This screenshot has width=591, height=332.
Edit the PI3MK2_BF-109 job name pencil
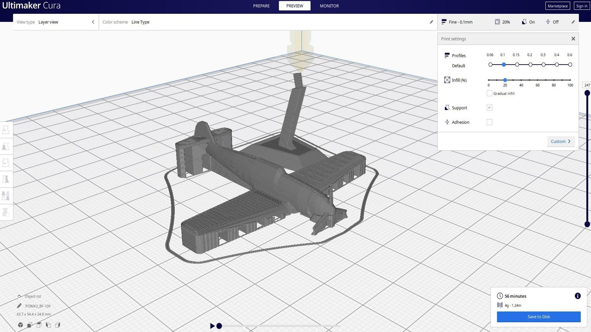pos(19,306)
